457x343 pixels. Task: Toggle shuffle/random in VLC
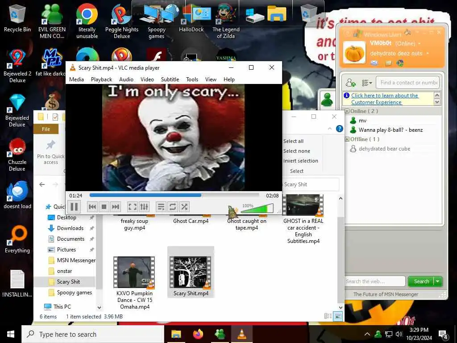(x=184, y=207)
